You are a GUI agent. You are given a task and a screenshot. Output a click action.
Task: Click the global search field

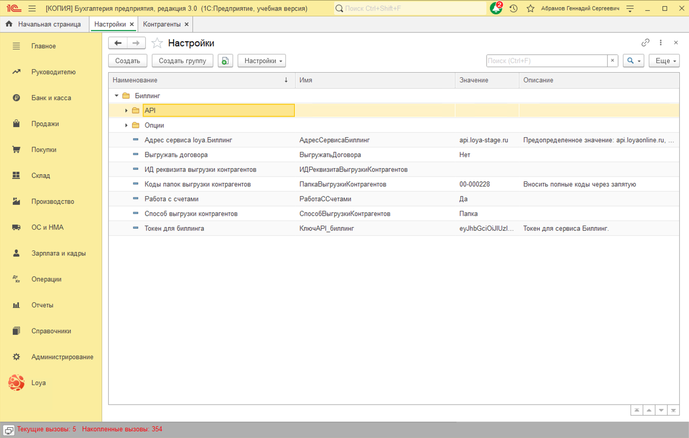coord(410,9)
